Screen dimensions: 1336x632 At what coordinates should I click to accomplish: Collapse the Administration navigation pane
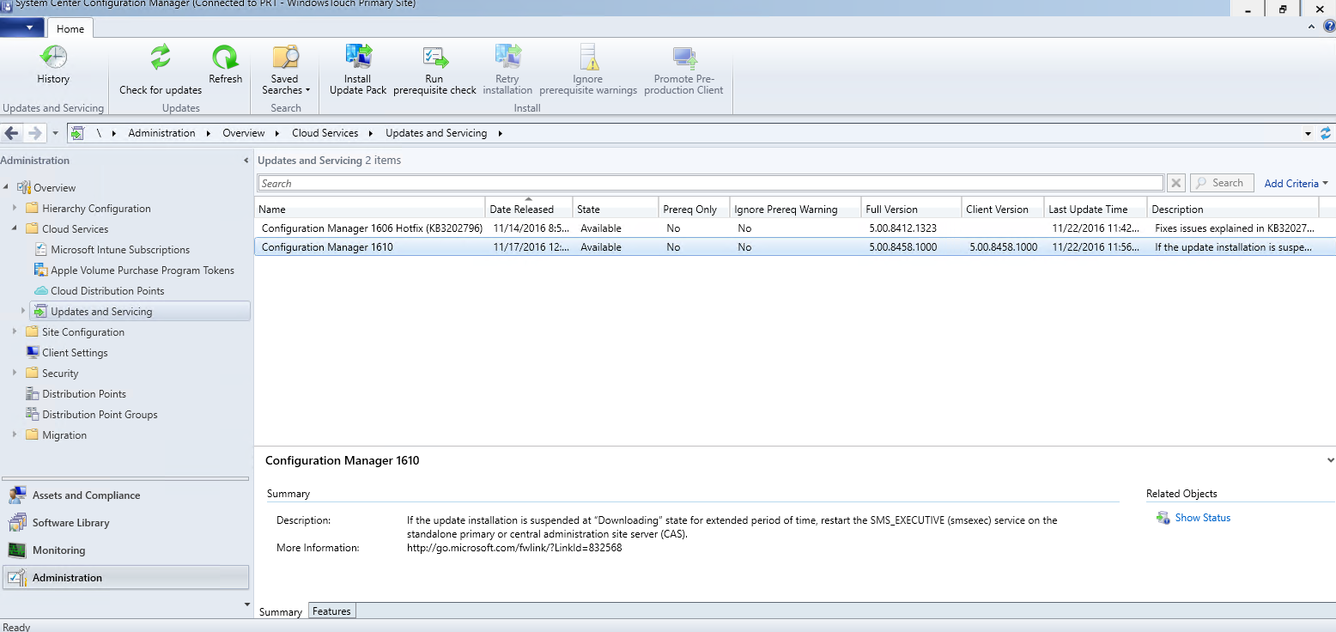click(246, 161)
